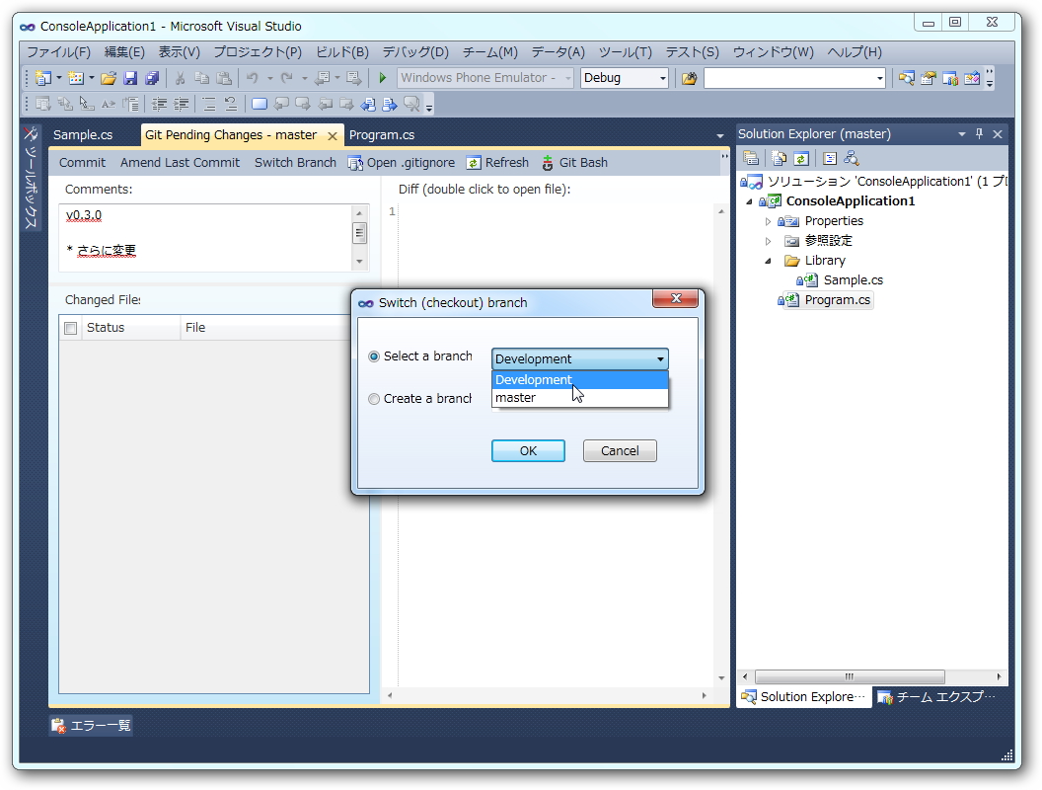Switch to the Program.cs tab
The height and width of the screenshot is (790, 1042).
(382, 135)
